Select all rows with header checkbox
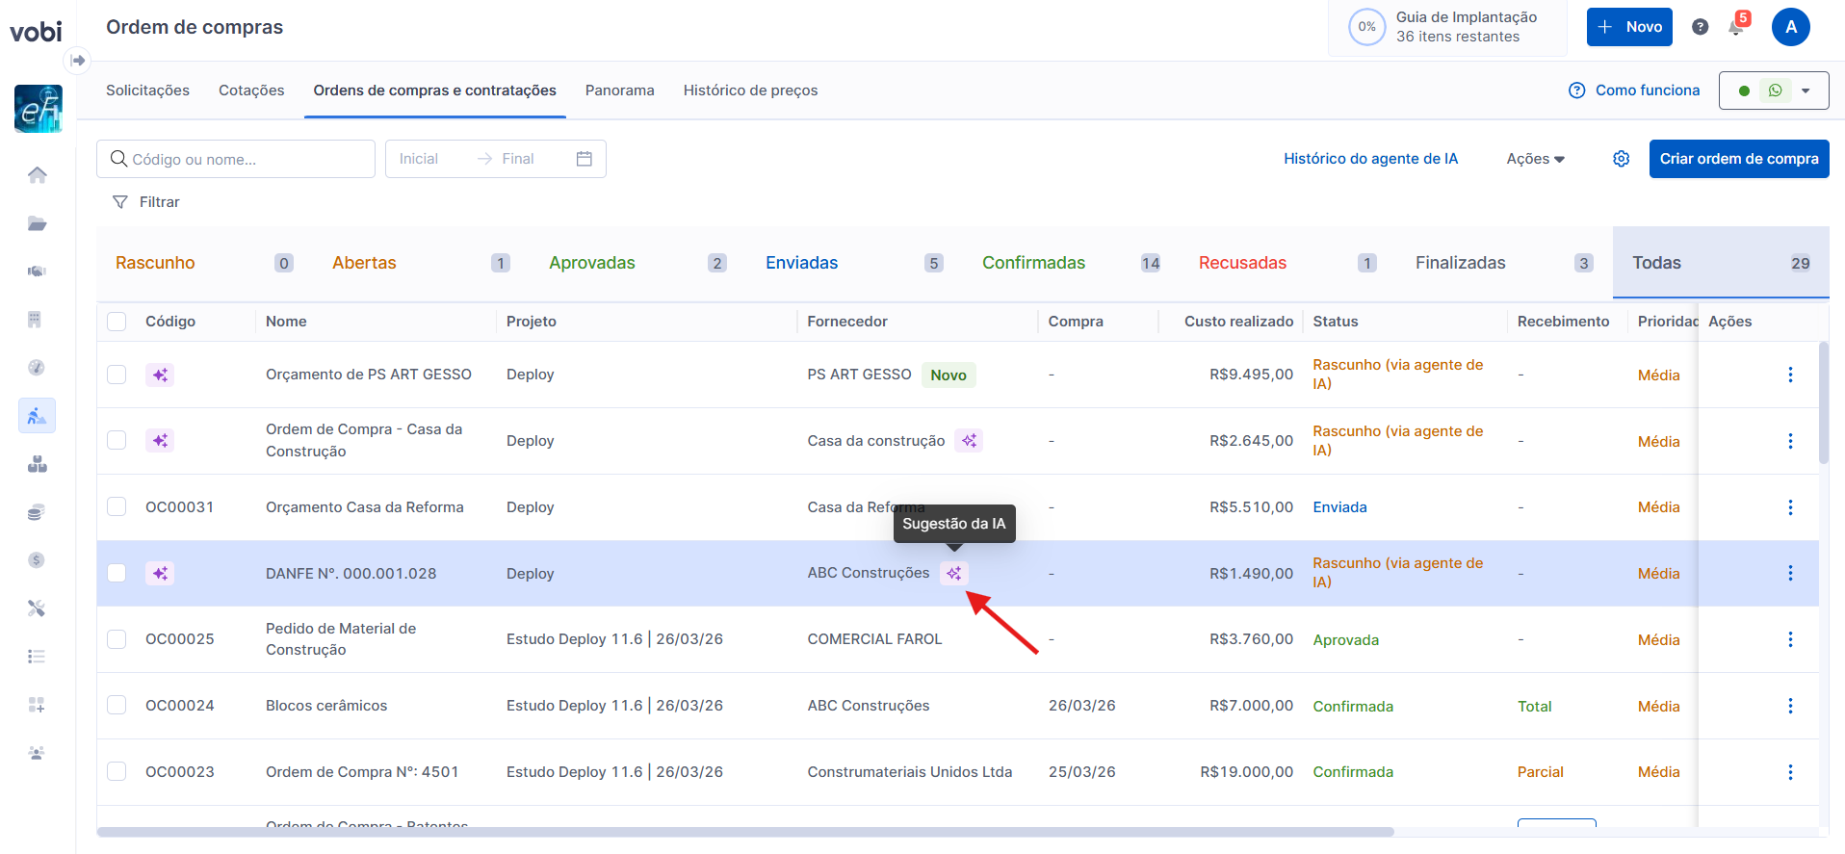This screenshot has width=1845, height=854. coord(117,322)
